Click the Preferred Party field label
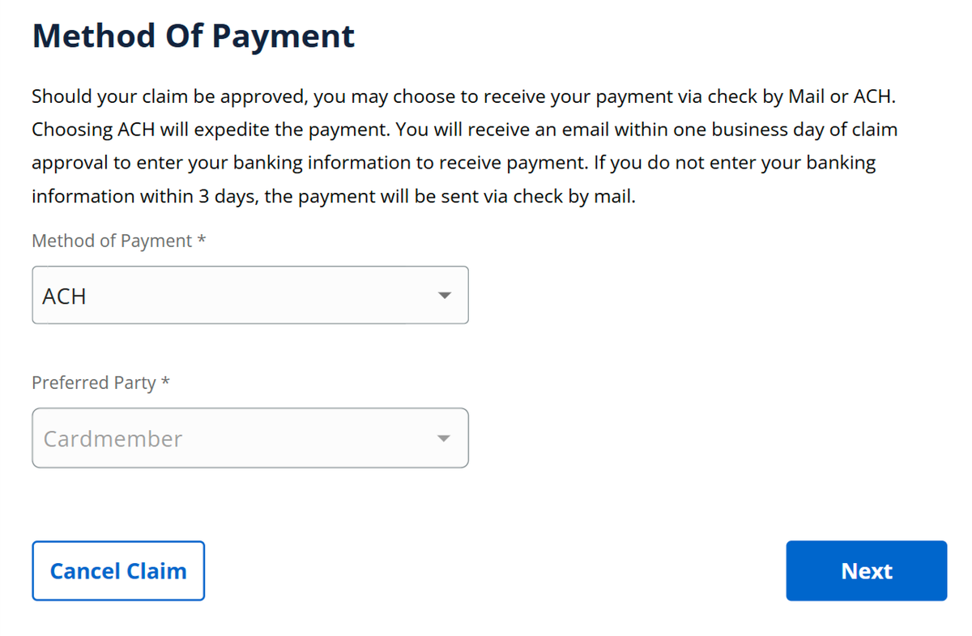The image size is (972, 636). tap(93, 382)
